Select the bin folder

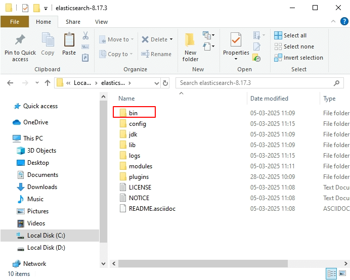click(133, 113)
